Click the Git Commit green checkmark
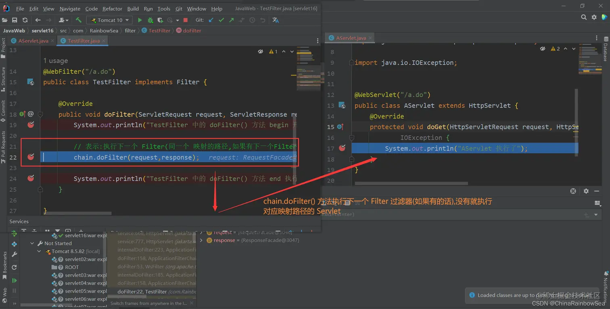 [221, 20]
